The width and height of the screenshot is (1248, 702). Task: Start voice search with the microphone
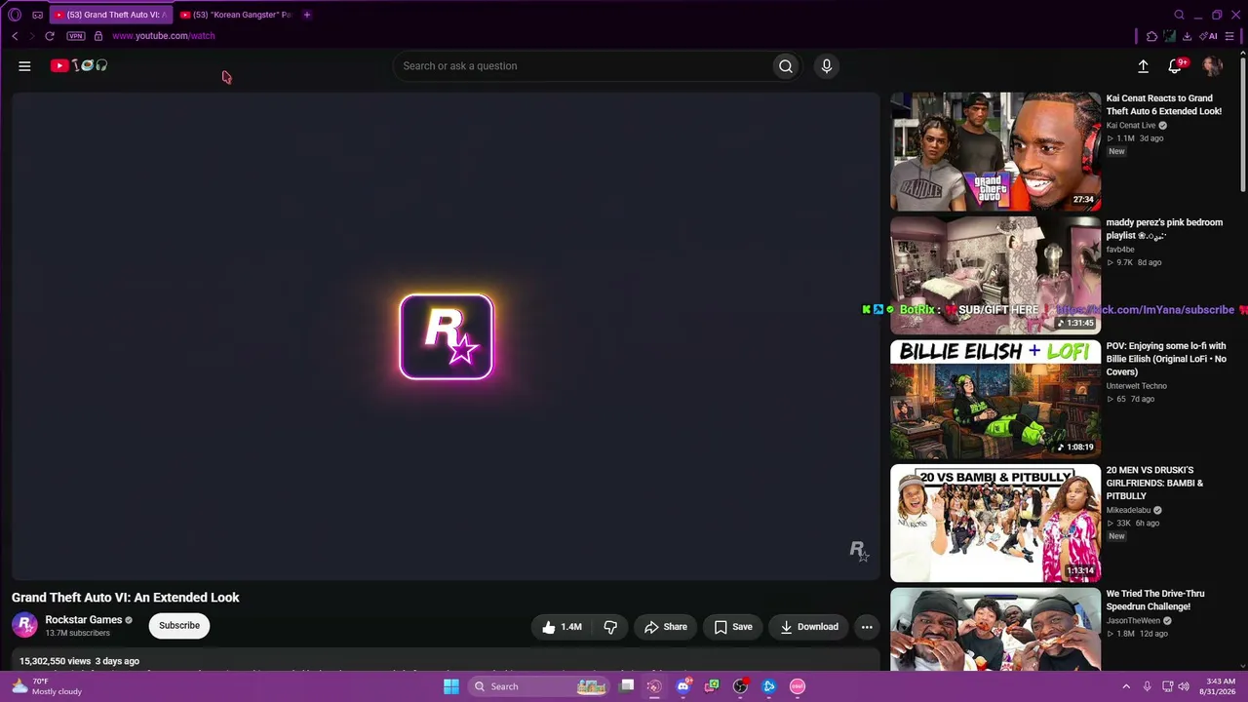click(827, 66)
